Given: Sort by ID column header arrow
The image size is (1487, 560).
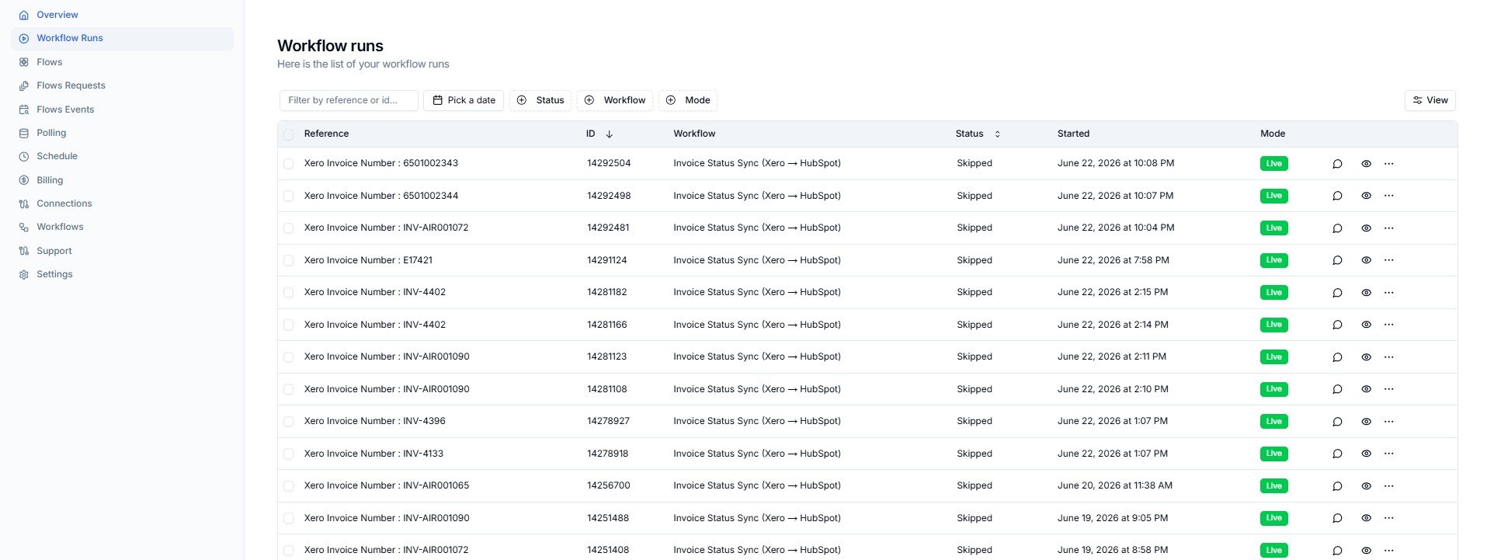Looking at the screenshot, I should 609,134.
